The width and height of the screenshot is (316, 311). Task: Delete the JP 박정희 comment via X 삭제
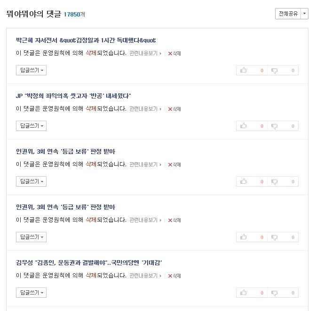(x=174, y=109)
